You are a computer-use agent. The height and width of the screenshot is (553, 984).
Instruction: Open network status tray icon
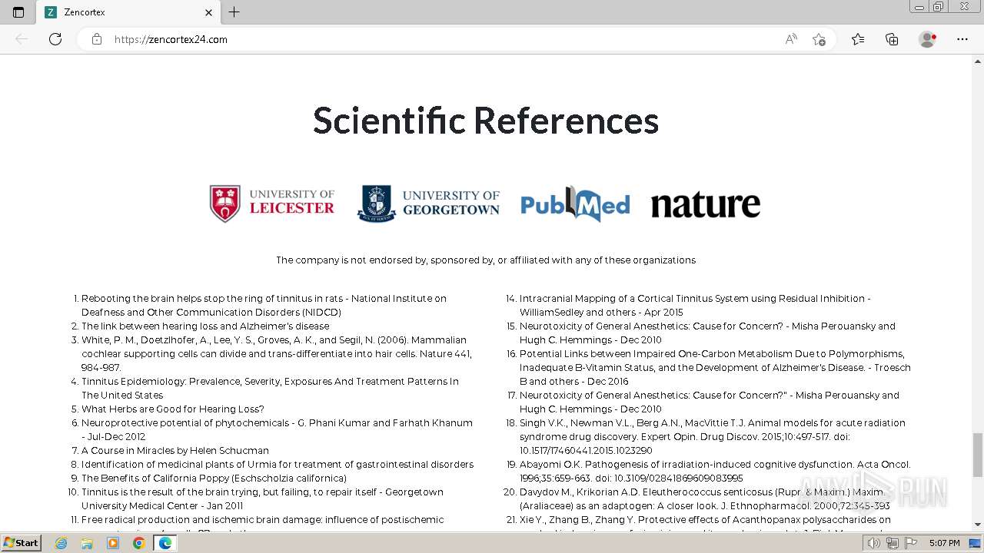click(x=893, y=543)
